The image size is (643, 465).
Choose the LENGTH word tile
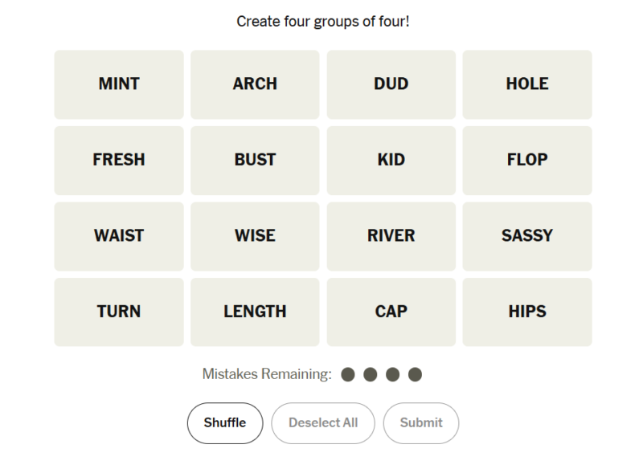tap(255, 312)
